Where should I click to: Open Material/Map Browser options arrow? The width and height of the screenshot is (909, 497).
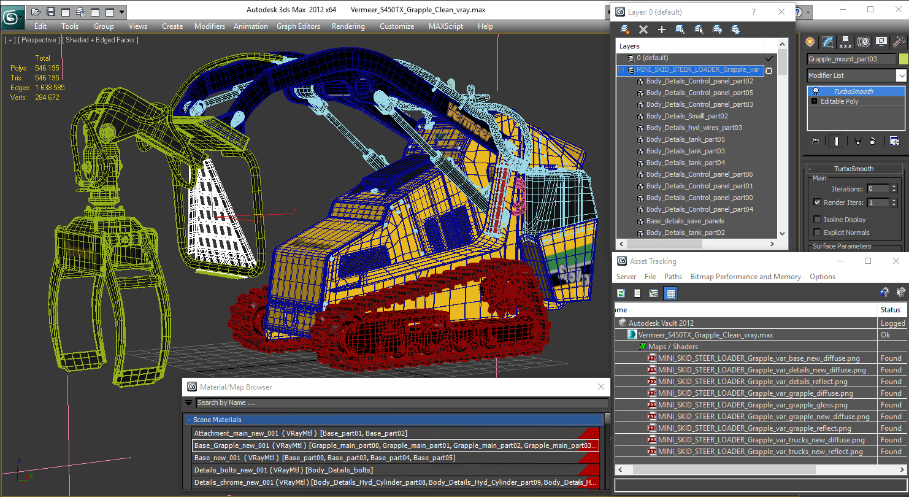click(188, 403)
